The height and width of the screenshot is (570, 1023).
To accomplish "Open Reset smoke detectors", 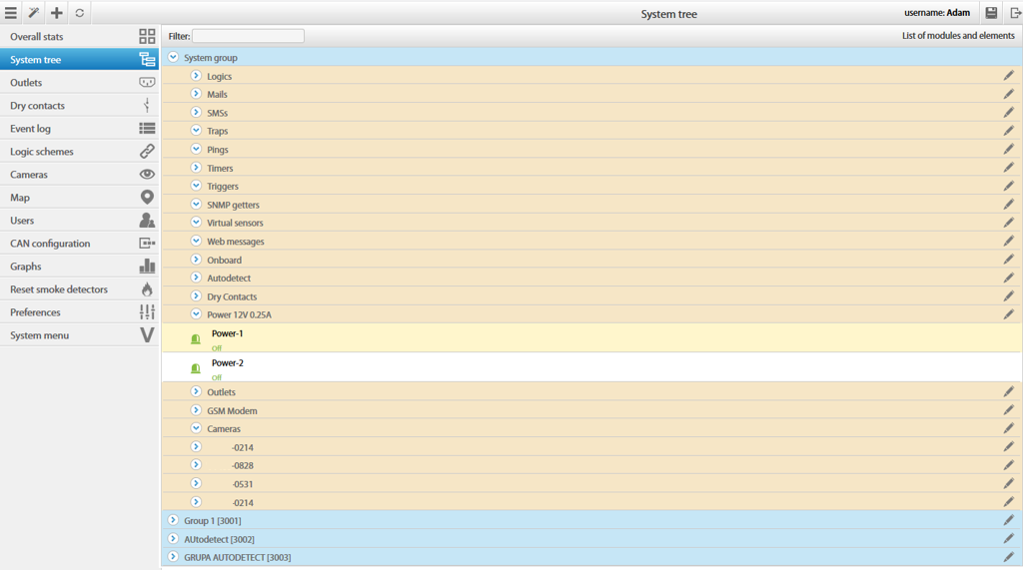I will pyautogui.click(x=80, y=288).
